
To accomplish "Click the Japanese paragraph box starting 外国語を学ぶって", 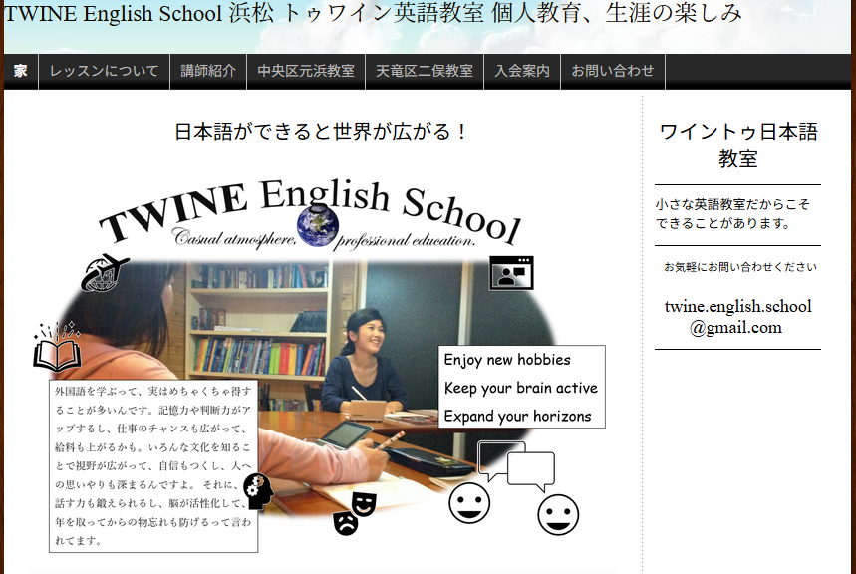I will (153, 464).
